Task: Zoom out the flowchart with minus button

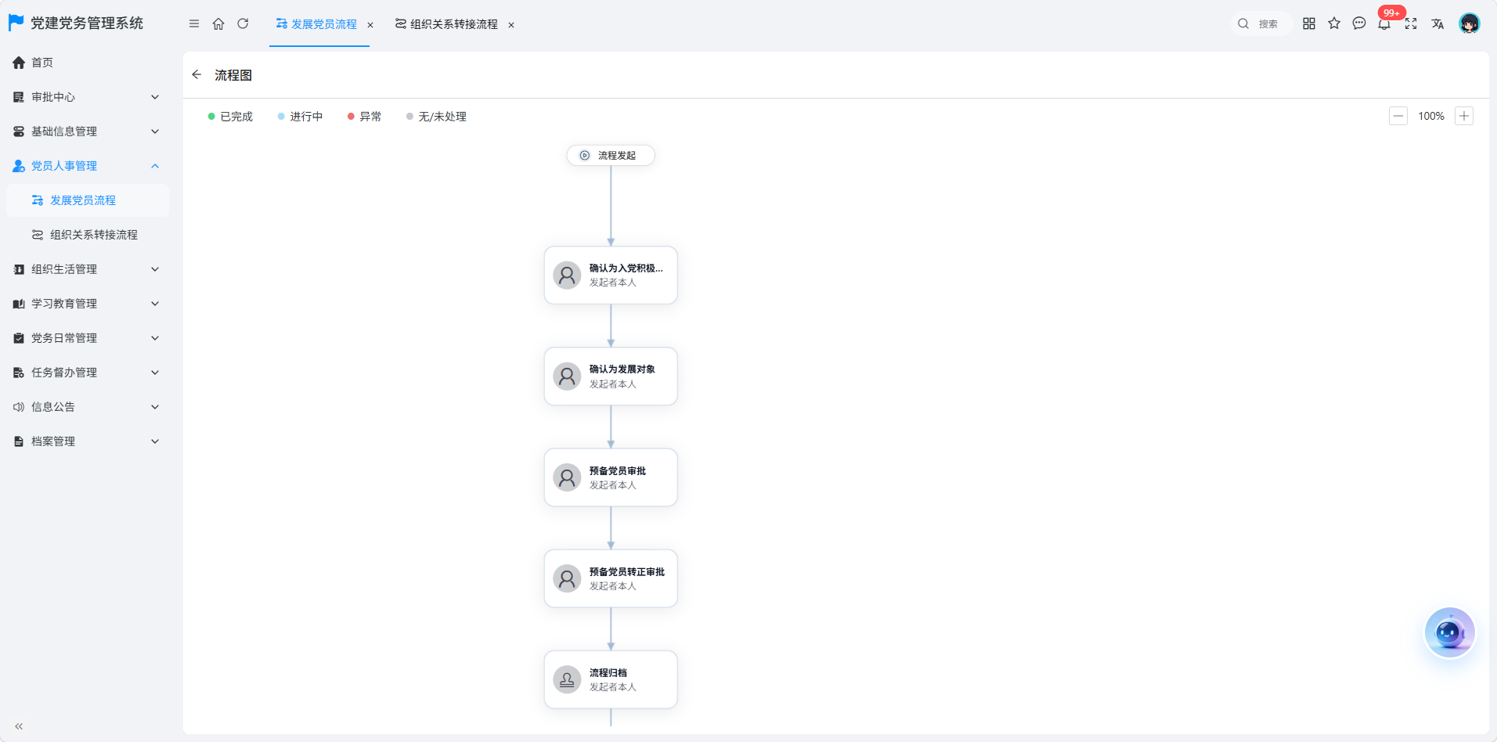Action: pos(1398,116)
